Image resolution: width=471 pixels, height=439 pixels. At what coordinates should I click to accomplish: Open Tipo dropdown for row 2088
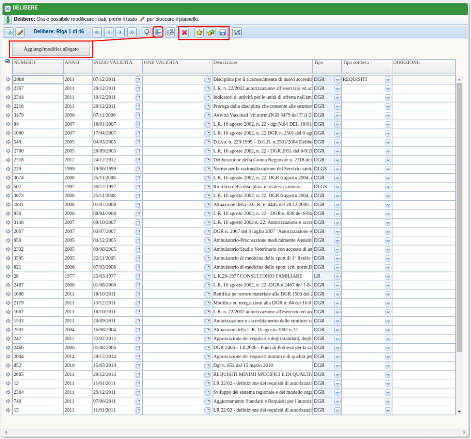(x=337, y=80)
